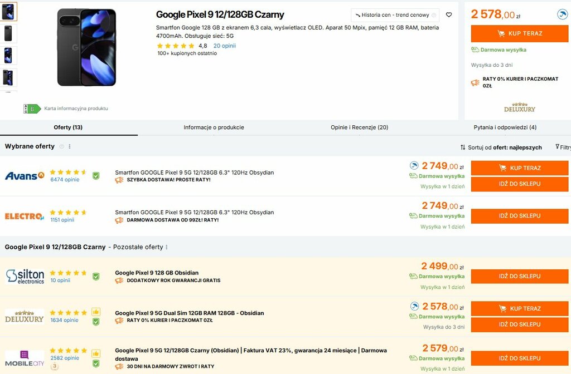Add product to favorites with heart icon
Viewport: 571px width, 374px height.
[x=449, y=15]
